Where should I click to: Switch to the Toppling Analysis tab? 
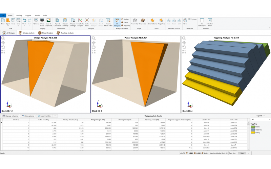(x=65, y=33)
